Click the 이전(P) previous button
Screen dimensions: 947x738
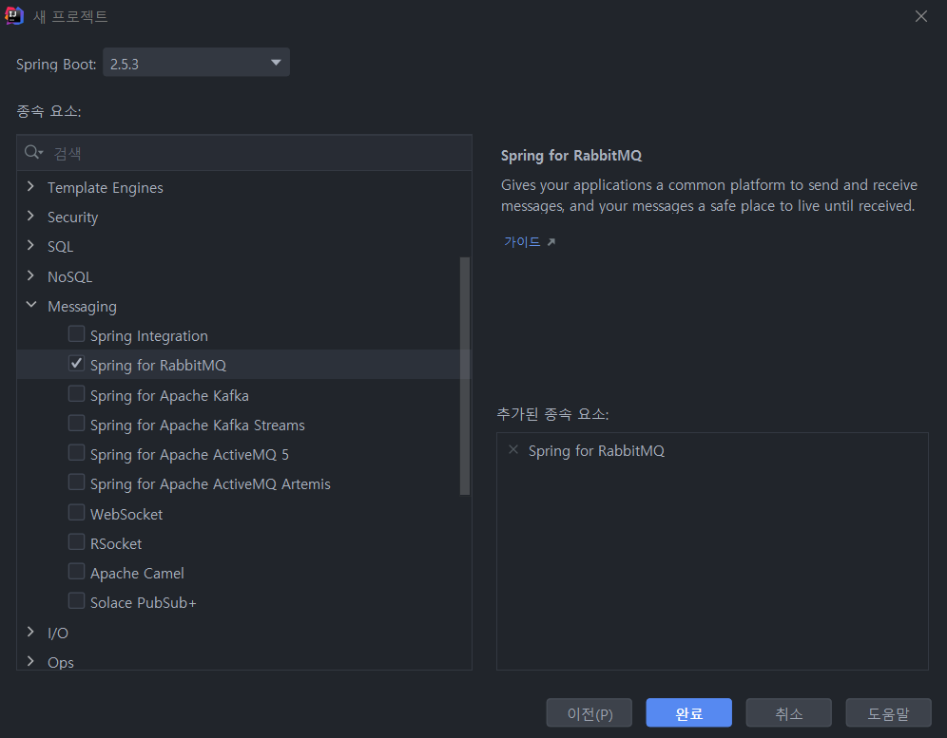pos(589,713)
